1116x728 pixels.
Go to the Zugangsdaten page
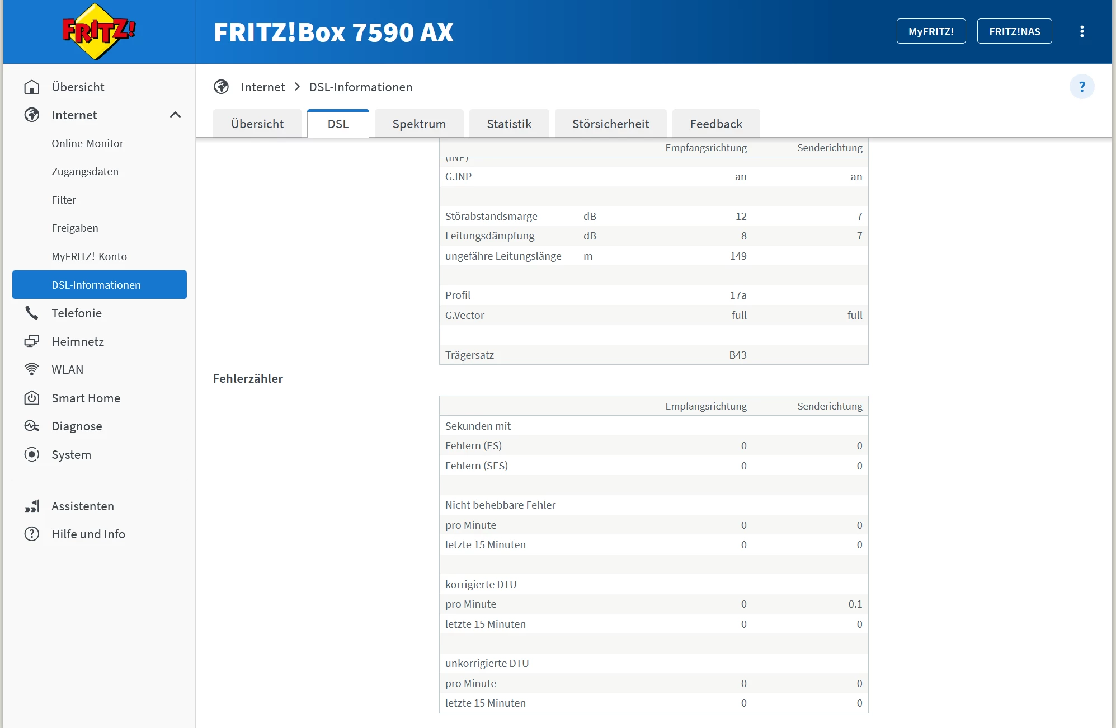tap(85, 171)
